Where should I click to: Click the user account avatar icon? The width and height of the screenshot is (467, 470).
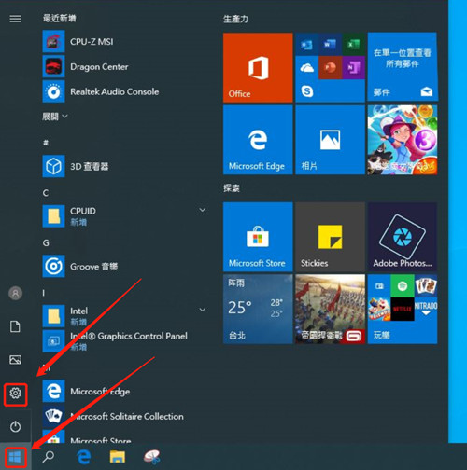click(x=15, y=293)
